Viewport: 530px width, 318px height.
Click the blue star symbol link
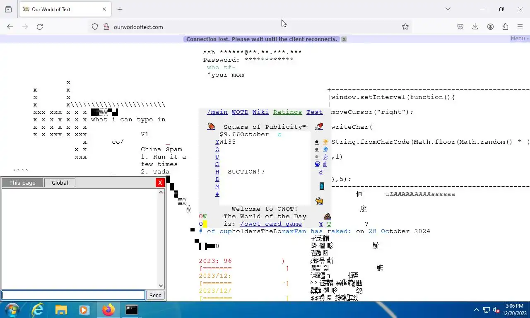pos(325,157)
